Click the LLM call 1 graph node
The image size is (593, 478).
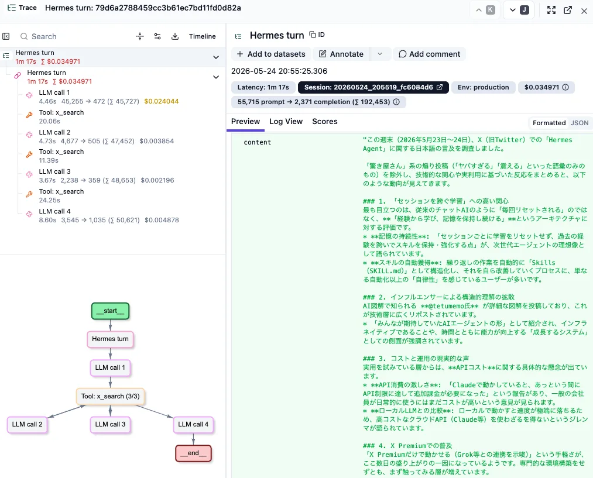tap(110, 367)
